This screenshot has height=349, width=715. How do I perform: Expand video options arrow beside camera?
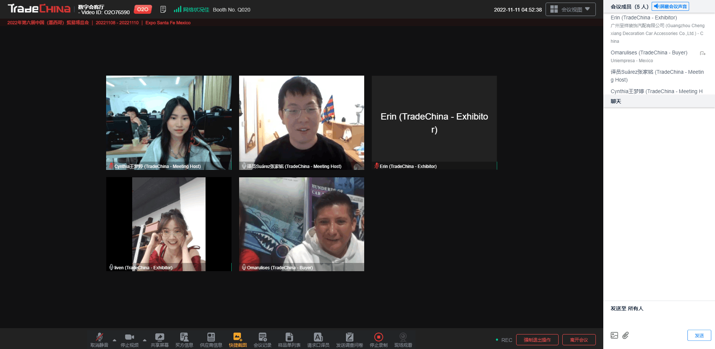144,340
